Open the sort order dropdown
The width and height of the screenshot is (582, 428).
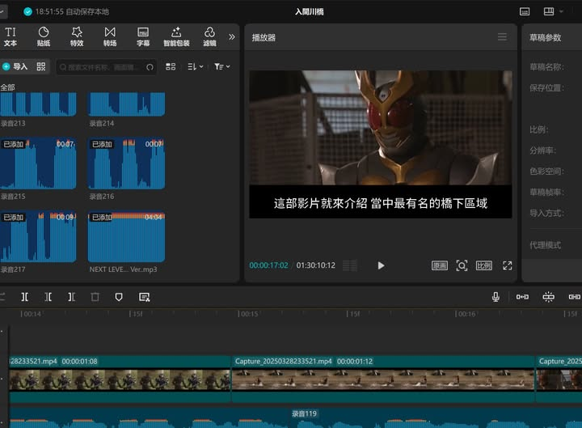click(x=196, y=66)
